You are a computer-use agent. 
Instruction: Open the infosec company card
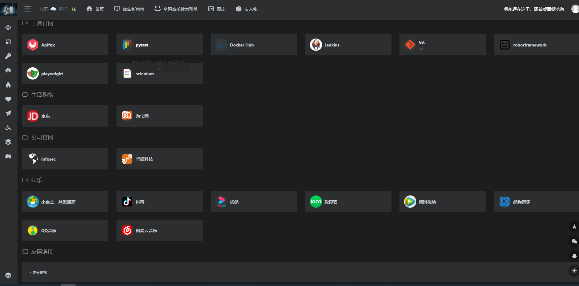coord(65,159)
